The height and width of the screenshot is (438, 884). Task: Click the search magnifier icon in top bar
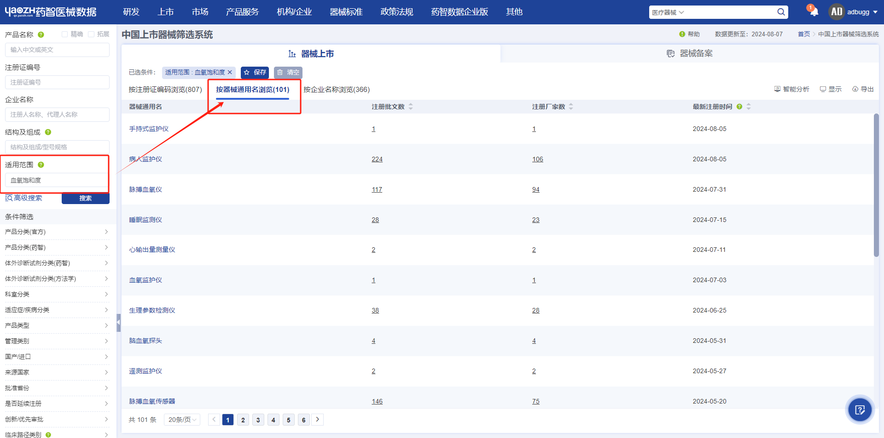tap(781, 12)
